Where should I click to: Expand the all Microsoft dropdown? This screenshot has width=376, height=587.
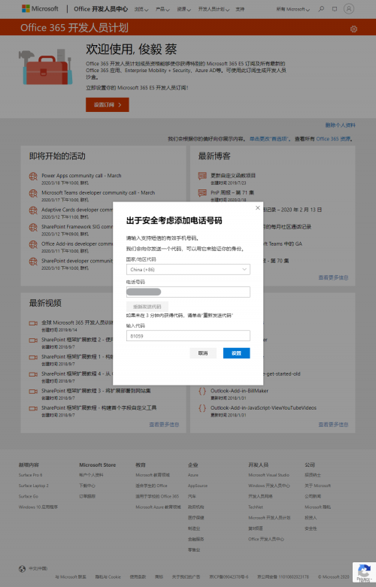[293, 9]
